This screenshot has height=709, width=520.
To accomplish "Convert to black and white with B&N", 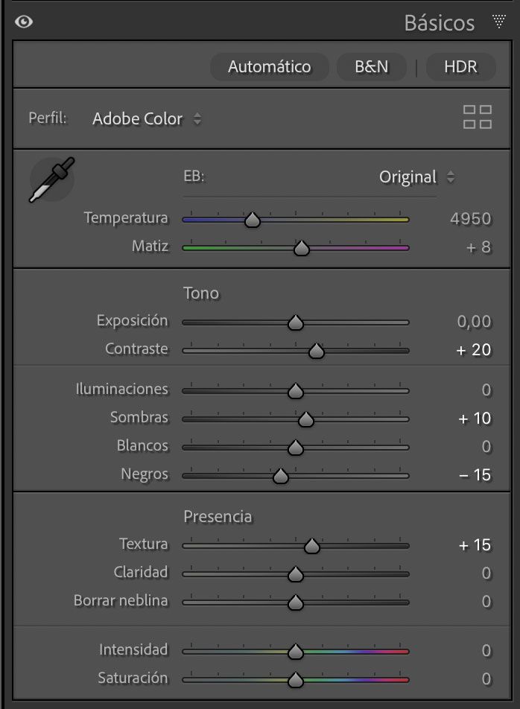I will 371,66.
